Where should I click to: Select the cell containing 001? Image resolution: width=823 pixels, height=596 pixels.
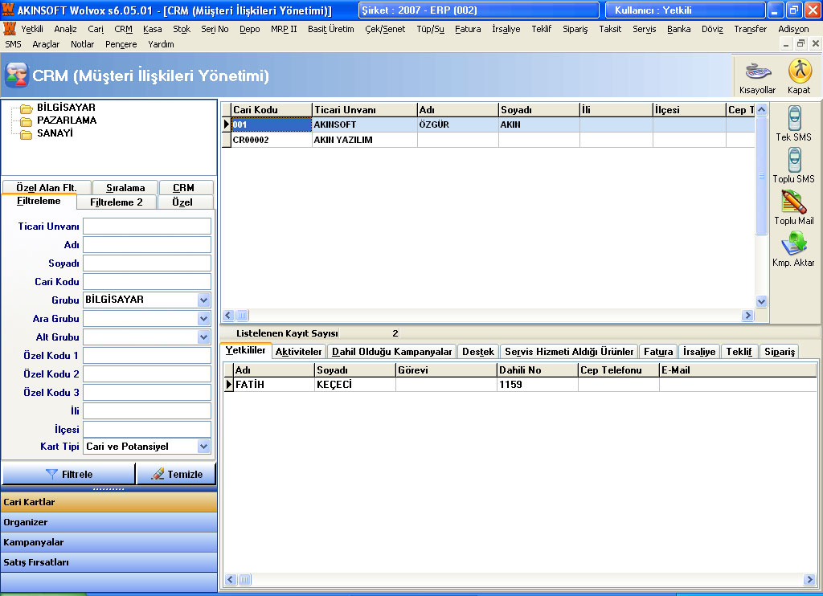(272, 125)
